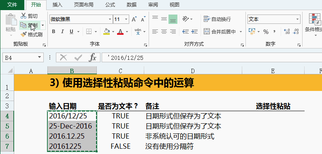
Task: Click the Paste (粘贴) button
Action: pos(11,23)
